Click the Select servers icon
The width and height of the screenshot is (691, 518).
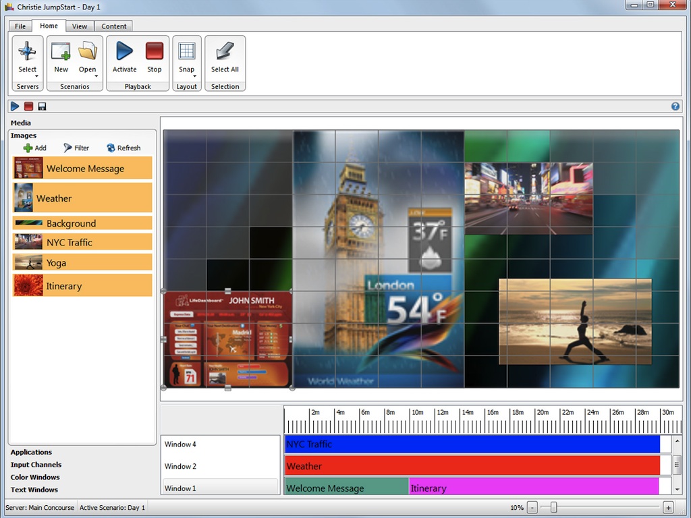pyautogui.click(x=27, y=53)
